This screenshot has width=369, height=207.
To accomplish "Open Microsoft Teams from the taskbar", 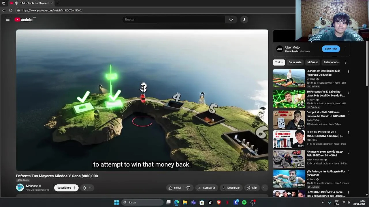I will tap(193, 202).
